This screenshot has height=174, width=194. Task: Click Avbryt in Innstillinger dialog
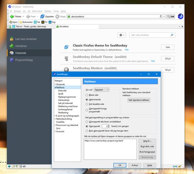pyautogui.click(x=135, y=165)
